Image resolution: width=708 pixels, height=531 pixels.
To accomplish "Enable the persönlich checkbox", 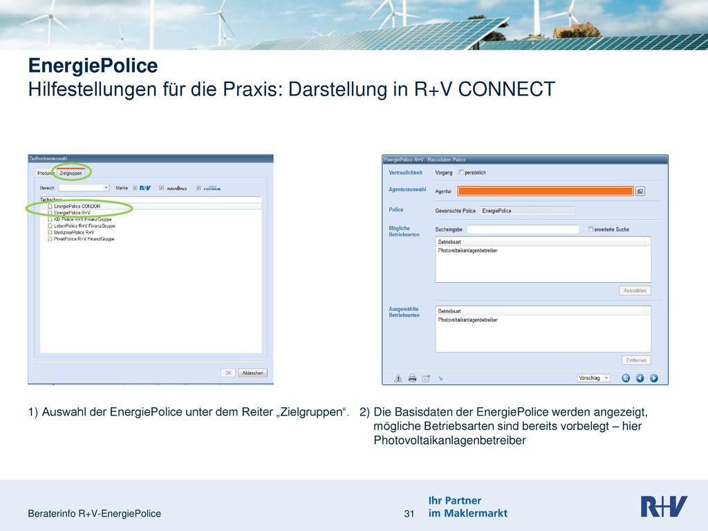I will click(x=461, y=172).
